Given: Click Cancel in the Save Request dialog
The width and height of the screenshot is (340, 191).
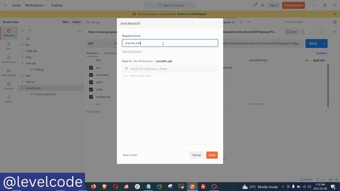Looking at the screenshot, I should 197,155.
